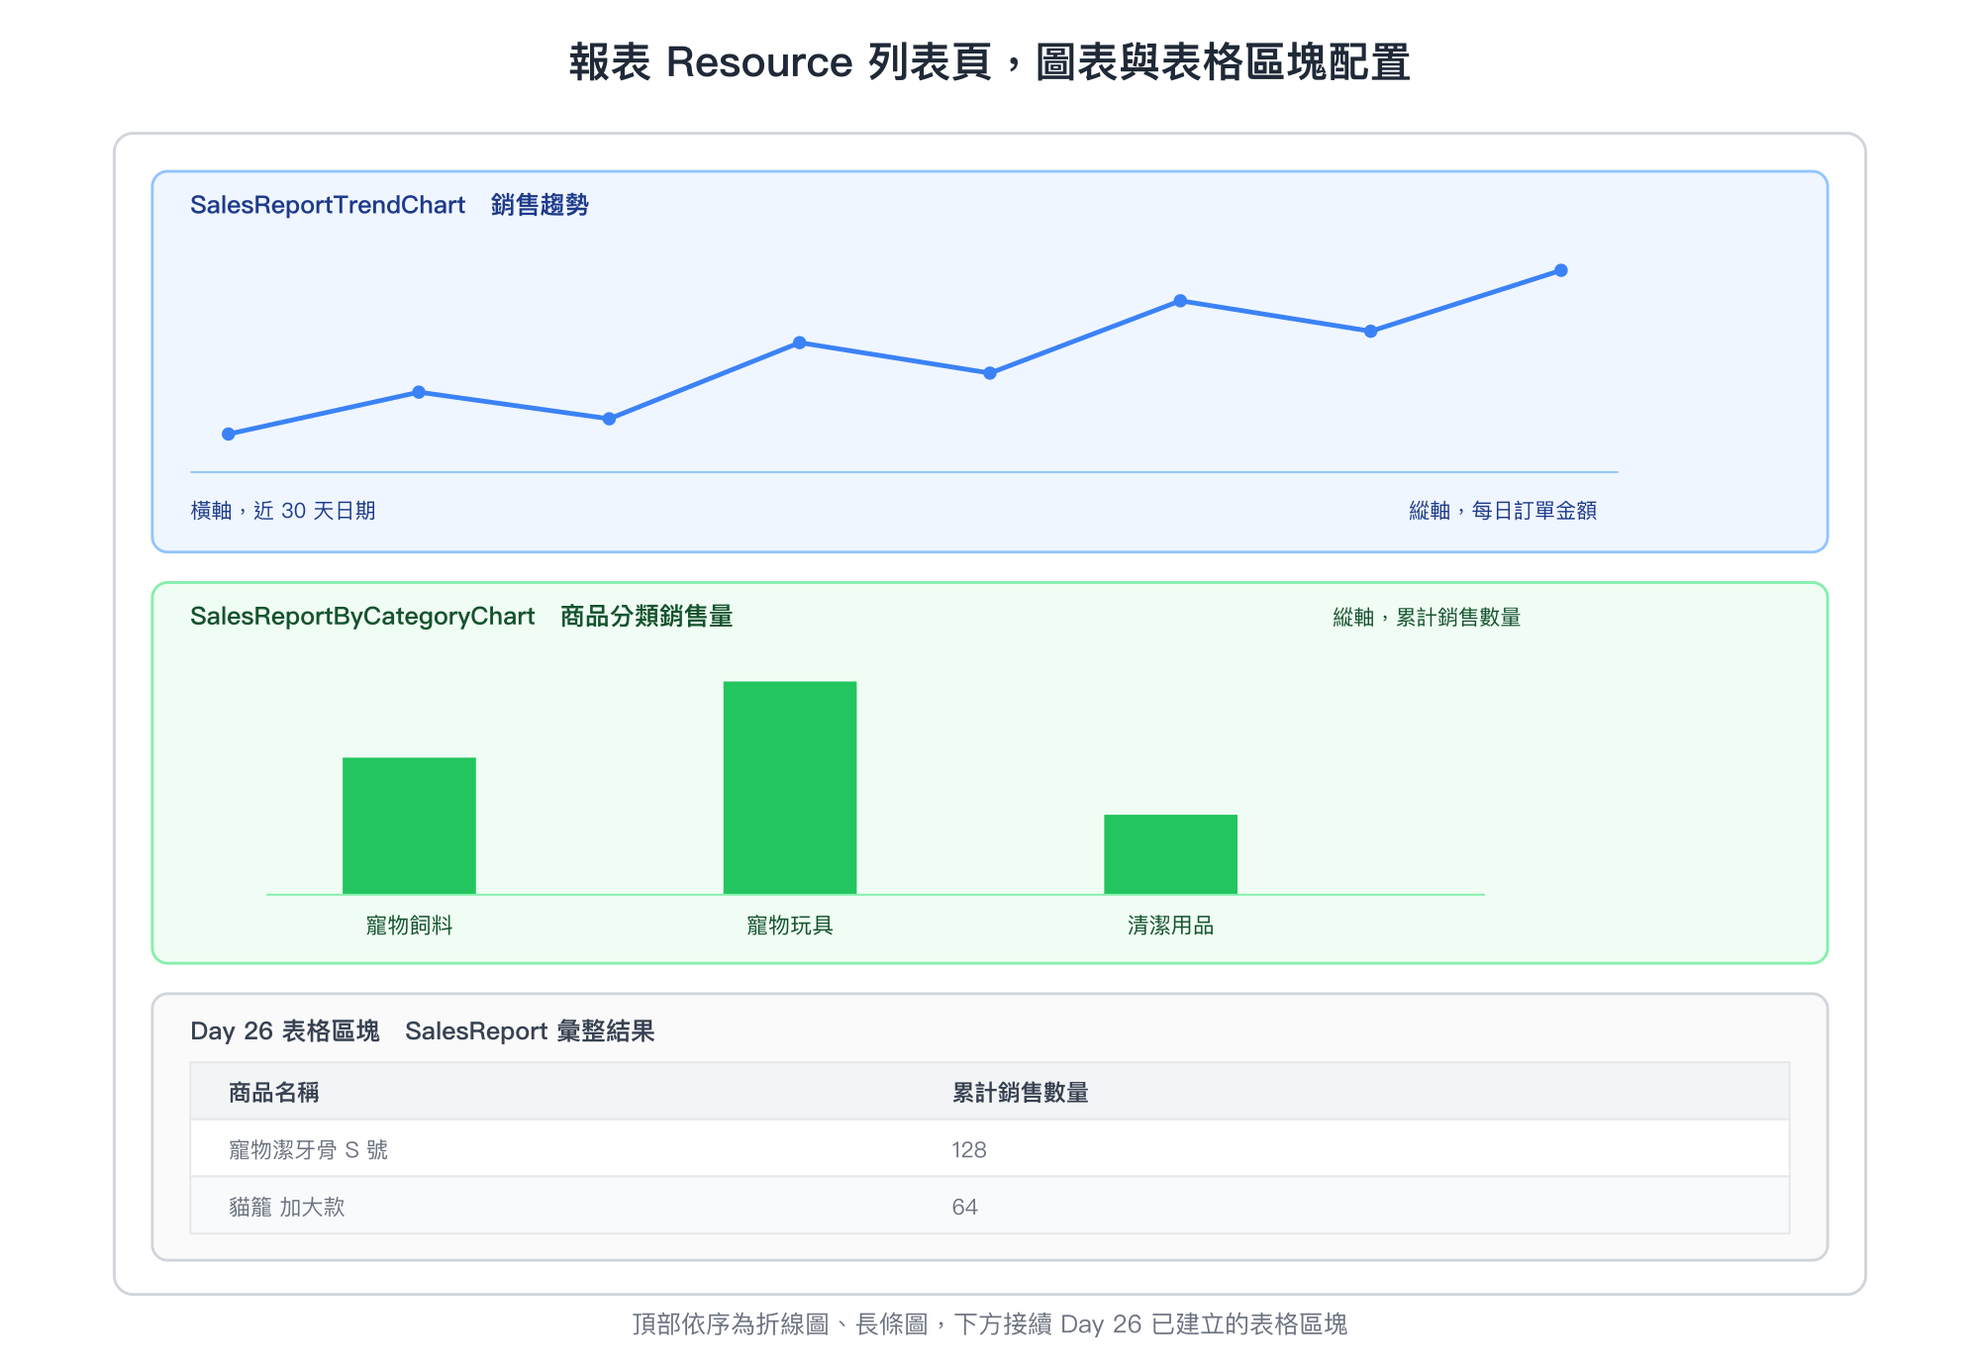1980x1371 pixels.
Task: Click the 清潔用品 green bar
Action: point(1170,854)
